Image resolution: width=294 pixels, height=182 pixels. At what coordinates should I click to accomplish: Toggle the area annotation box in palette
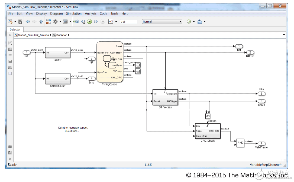tap(10, 73)
